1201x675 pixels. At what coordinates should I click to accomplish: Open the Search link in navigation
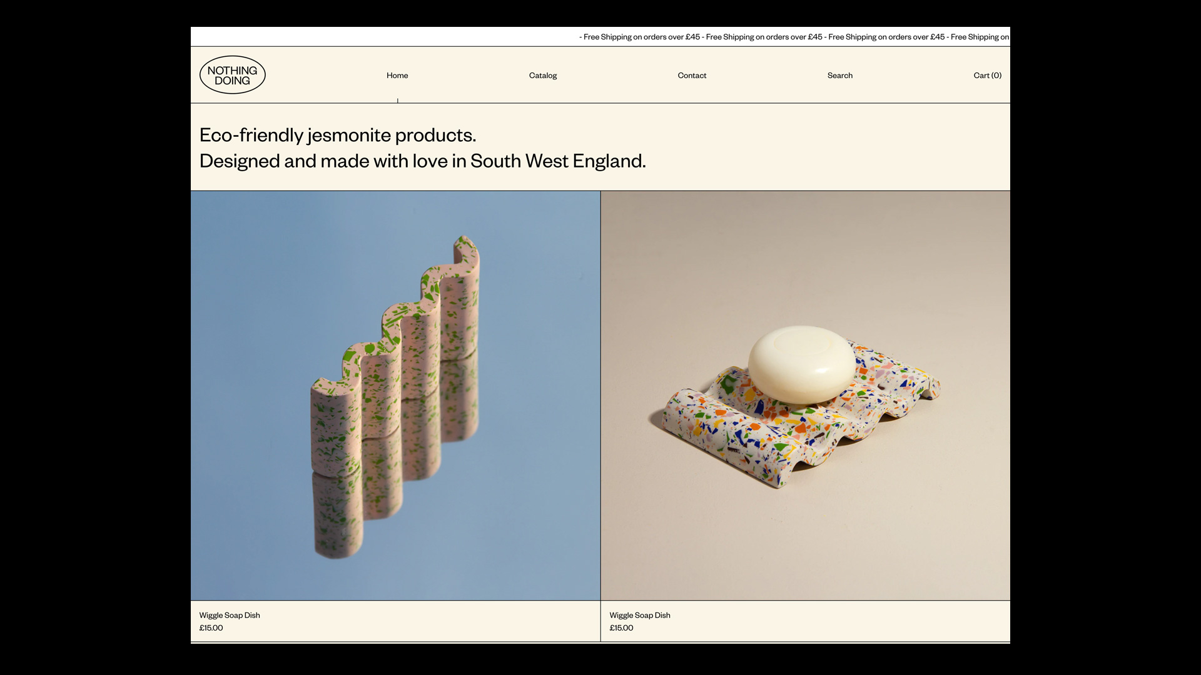(x=840, y=76)
